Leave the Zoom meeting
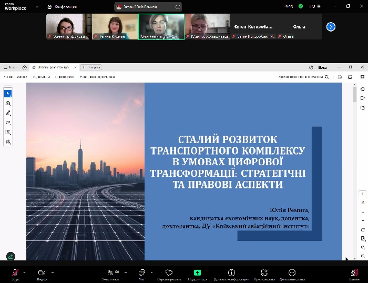 [355, 273]
